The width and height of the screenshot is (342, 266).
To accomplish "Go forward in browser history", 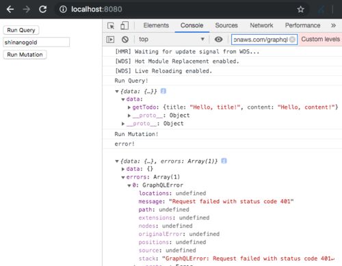I will pyautogui.click(x=27, y=10).
